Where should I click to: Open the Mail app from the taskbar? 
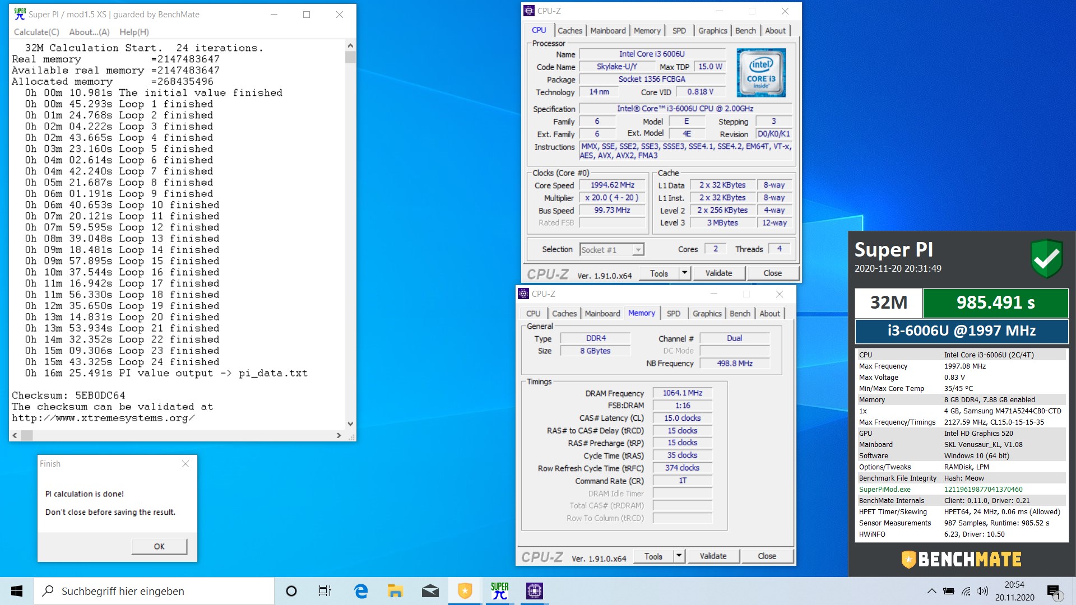pyautogui.click(x=430, y=591)
